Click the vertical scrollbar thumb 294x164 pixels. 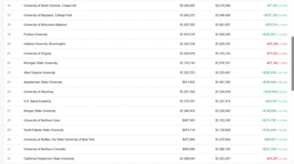tap(293, 64)
